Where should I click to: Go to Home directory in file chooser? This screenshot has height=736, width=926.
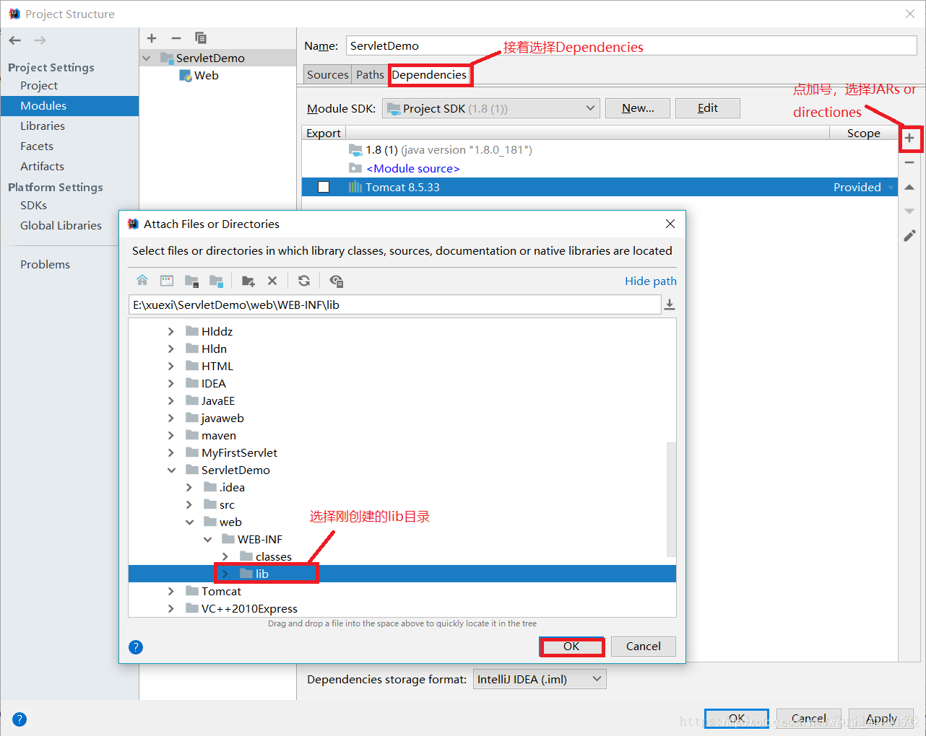[142, 281]
